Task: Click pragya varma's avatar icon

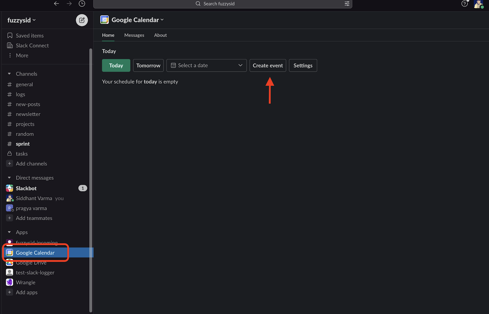Action: pyautogui.click(x=9, y=208)
